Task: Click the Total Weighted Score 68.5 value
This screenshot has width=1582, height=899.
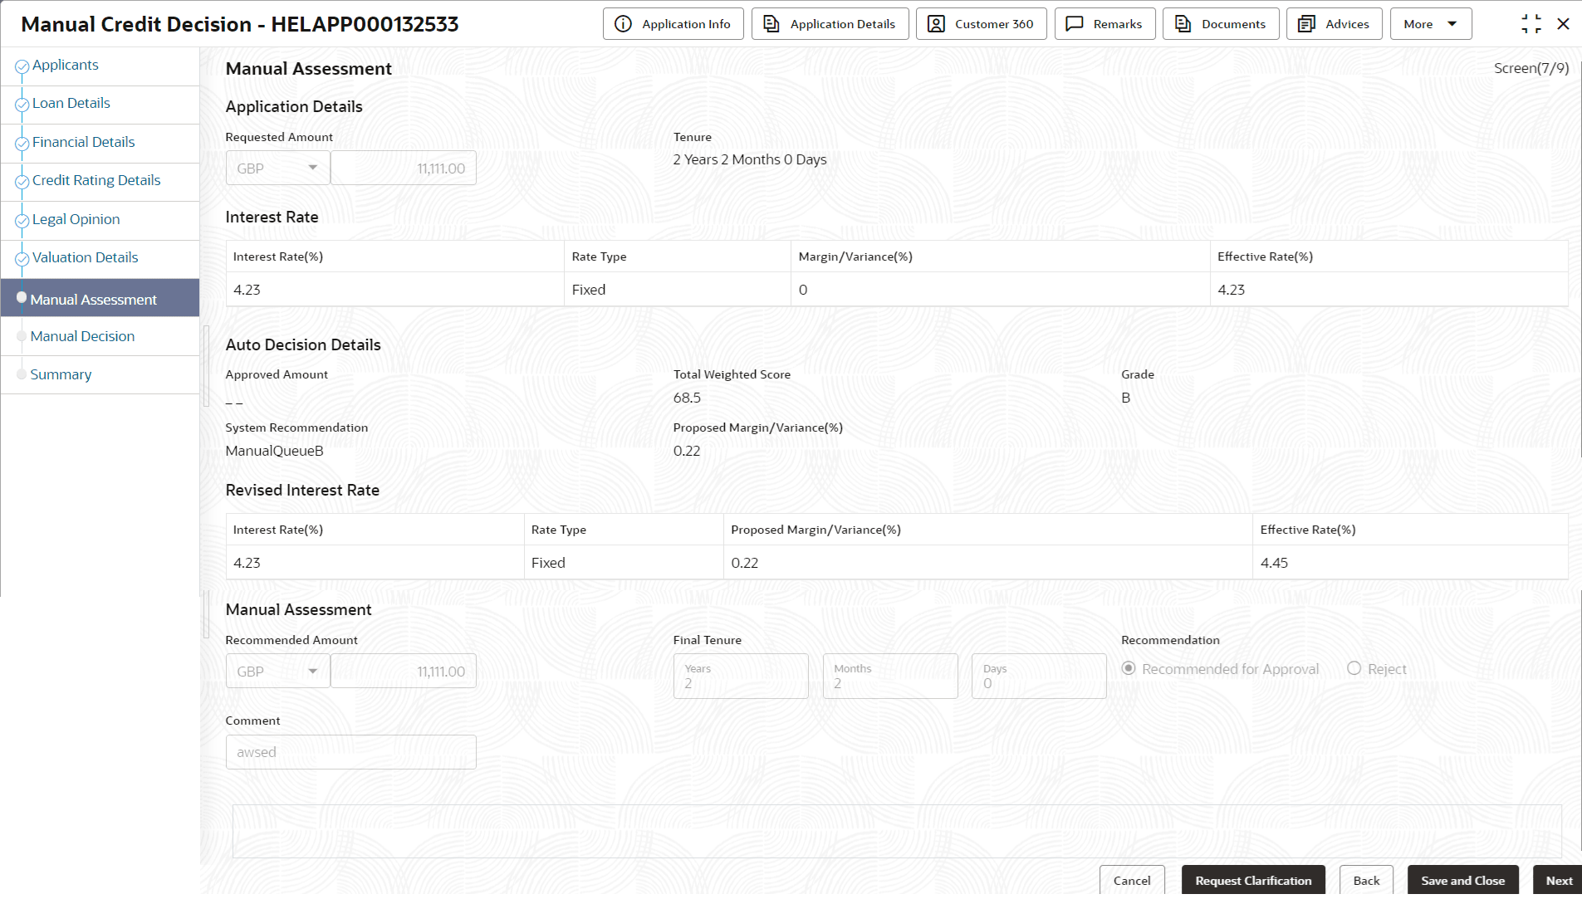Action: point(688,398)
